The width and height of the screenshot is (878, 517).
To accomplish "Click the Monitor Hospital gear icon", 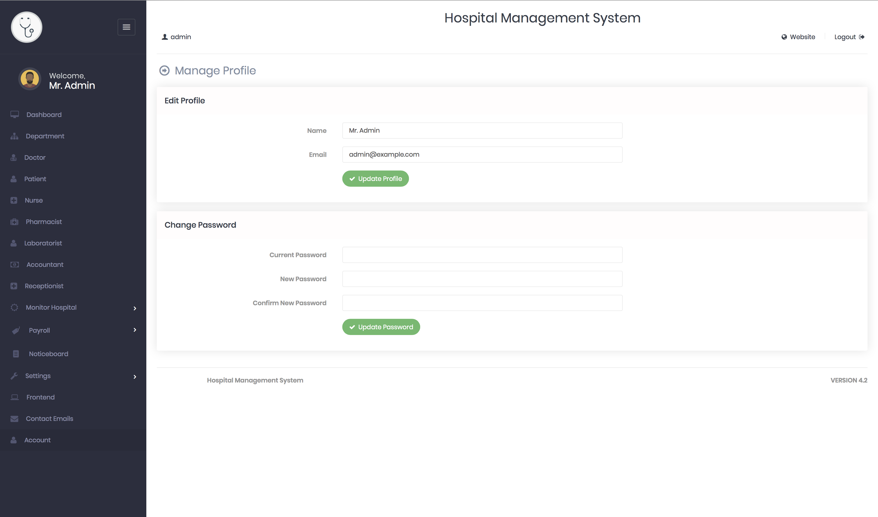I will (14, 308).
